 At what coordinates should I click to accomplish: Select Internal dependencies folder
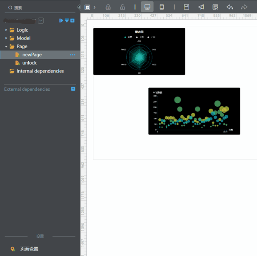pos(40,71)
